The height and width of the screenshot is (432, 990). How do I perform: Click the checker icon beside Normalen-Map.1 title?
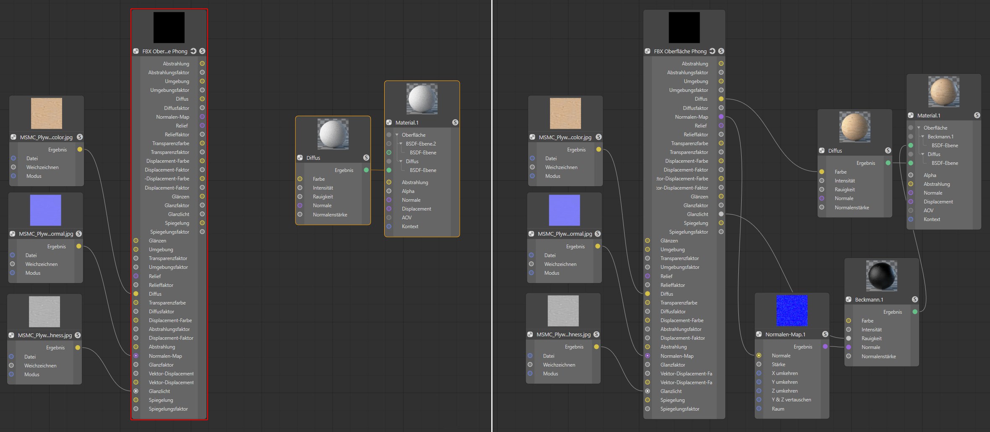(759, 334)
